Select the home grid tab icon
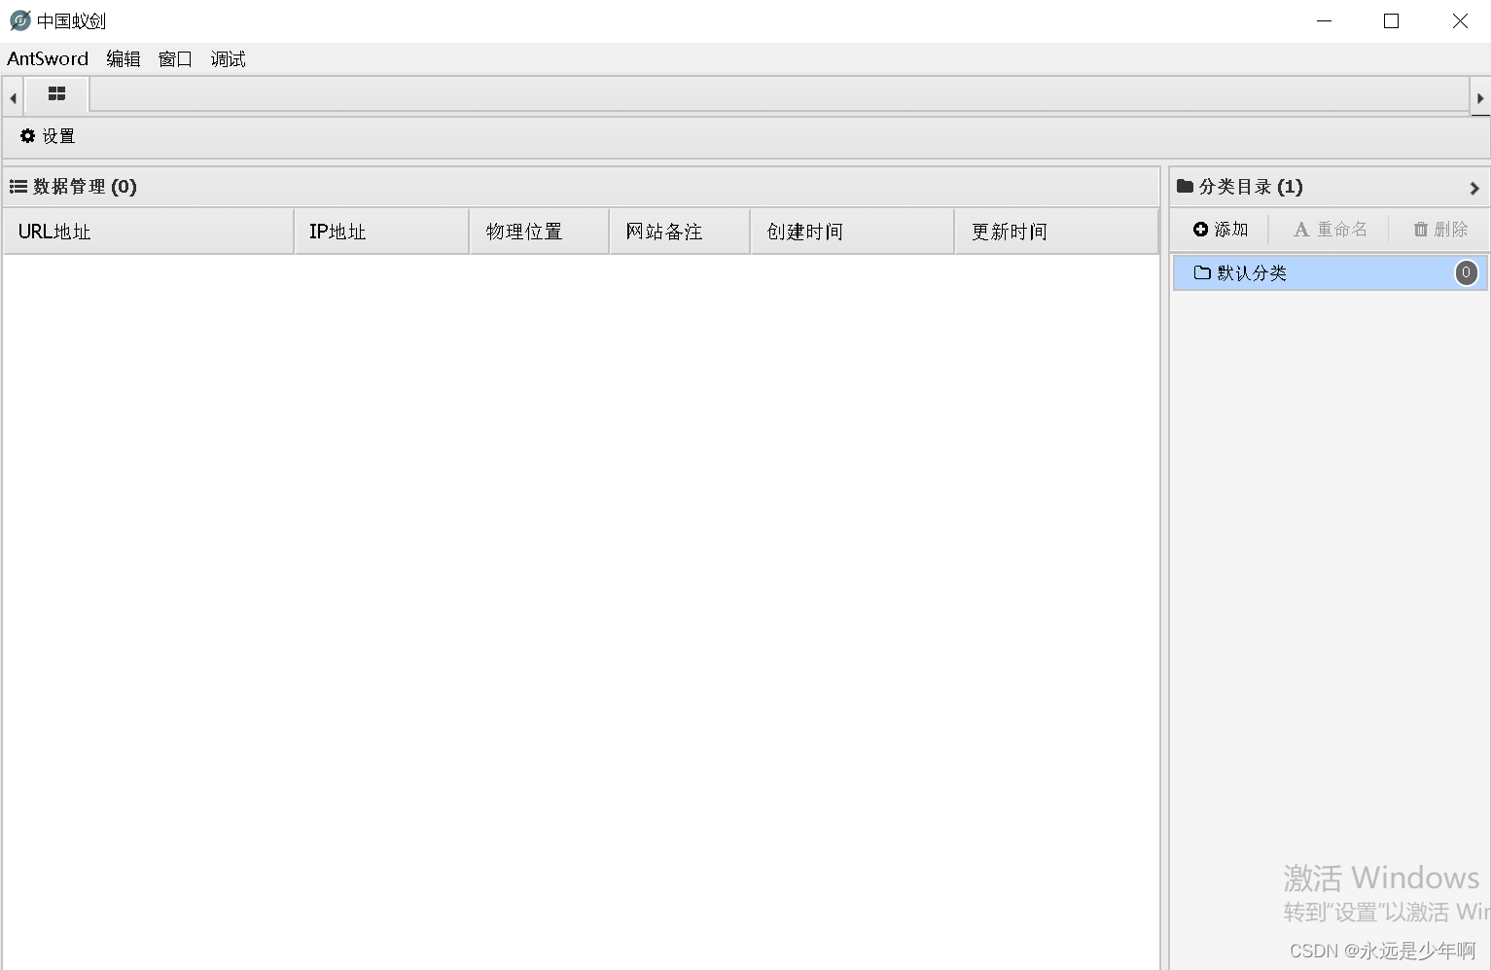The image size is (1491, 970). [x=56, y=94]
